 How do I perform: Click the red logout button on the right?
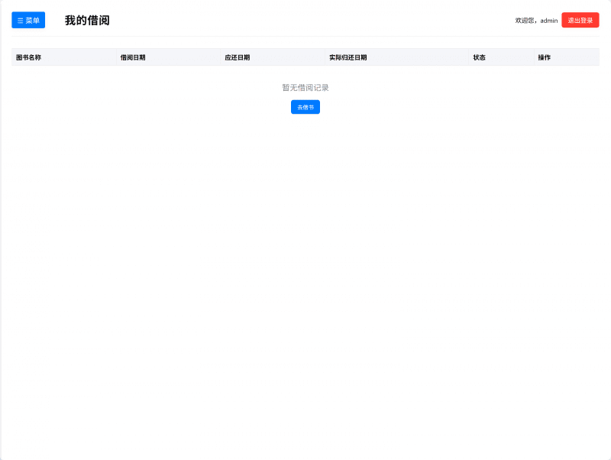[579, 20]
